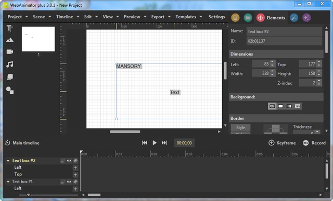Add keyframe for Text box #1 Left property
333x201 pixels.
click(75, 189)
